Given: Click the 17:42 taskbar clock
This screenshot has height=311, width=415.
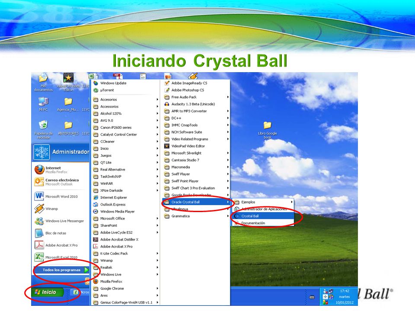Looking at the screenshot, I should [345, 291].
